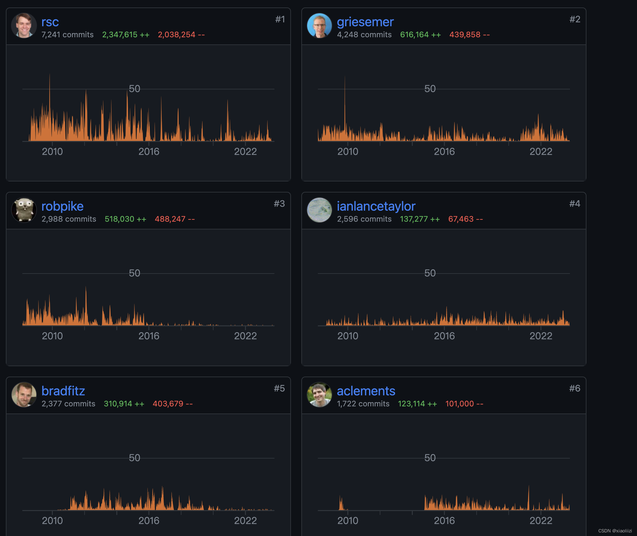
Task: Click bradfitz's 310,914 ++ additions count
Action: 124,404
